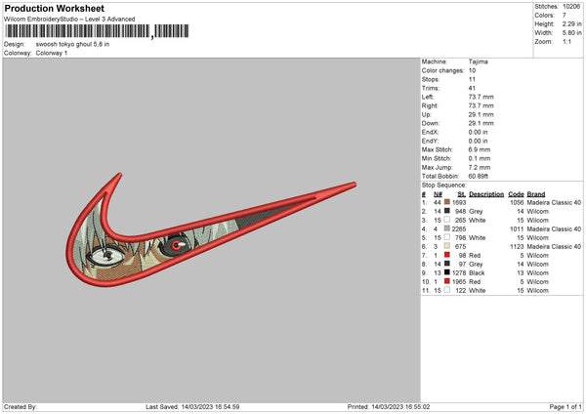Click 'Madeira Classic 40' brand in stop row 1

coord(554,202)
